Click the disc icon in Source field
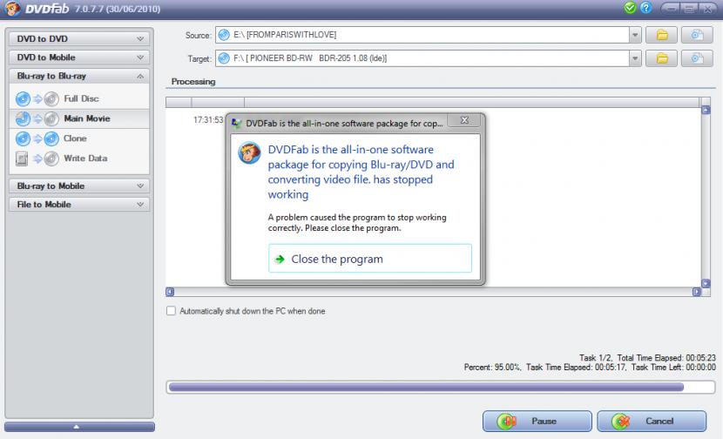 [x=224, y=35]
